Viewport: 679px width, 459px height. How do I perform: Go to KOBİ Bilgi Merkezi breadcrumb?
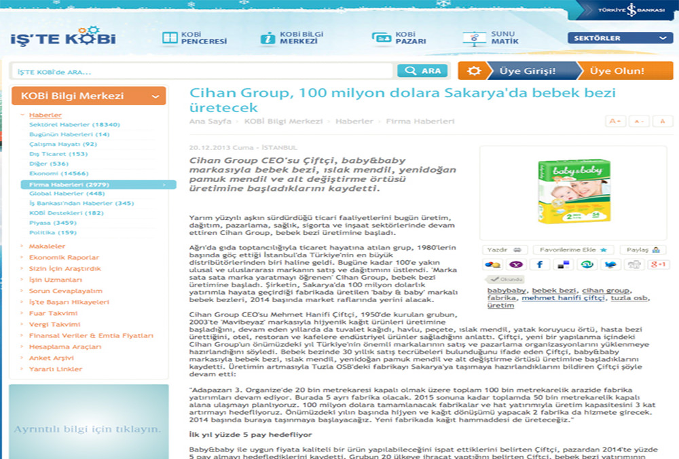pyautogui.click(x=283, y=122)
